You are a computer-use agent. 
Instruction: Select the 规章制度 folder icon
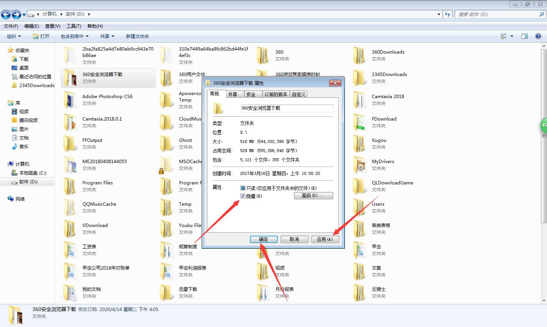click(x=166, y=250)
